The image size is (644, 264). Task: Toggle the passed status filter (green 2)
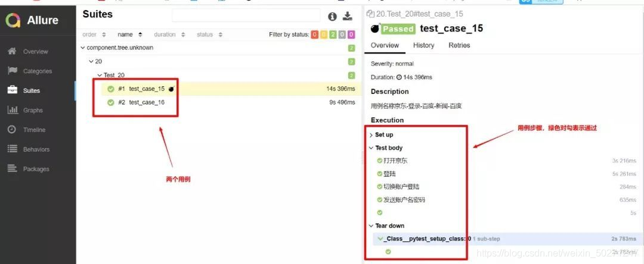point(333,35)
